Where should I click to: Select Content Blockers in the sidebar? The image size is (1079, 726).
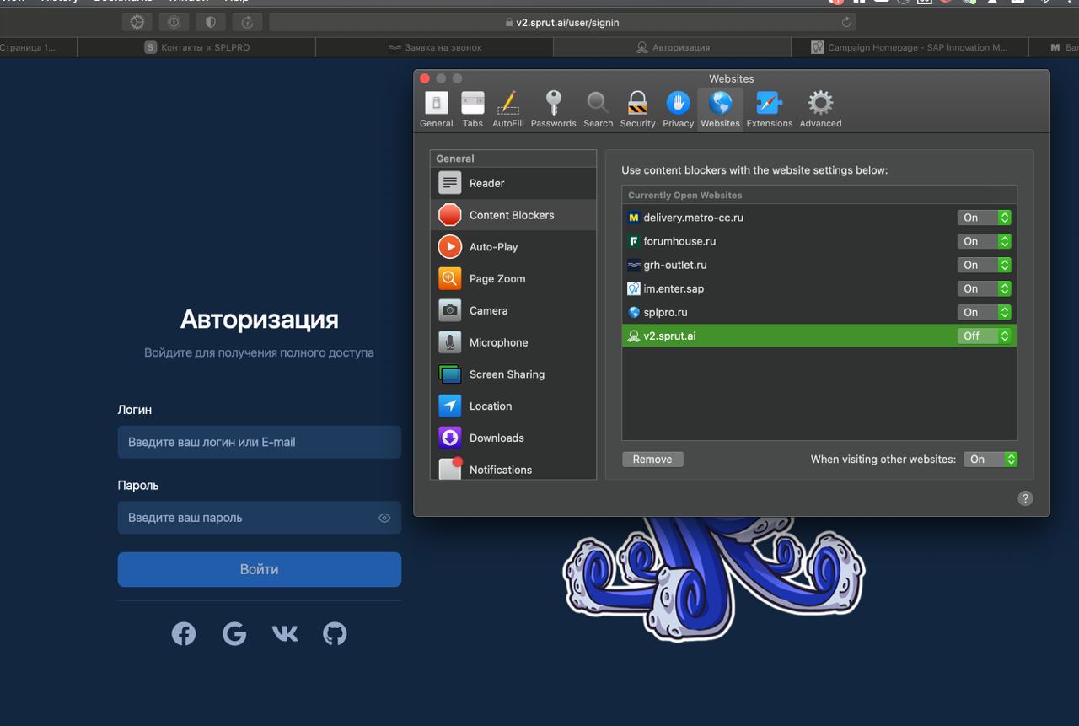(x=513, y=215)
